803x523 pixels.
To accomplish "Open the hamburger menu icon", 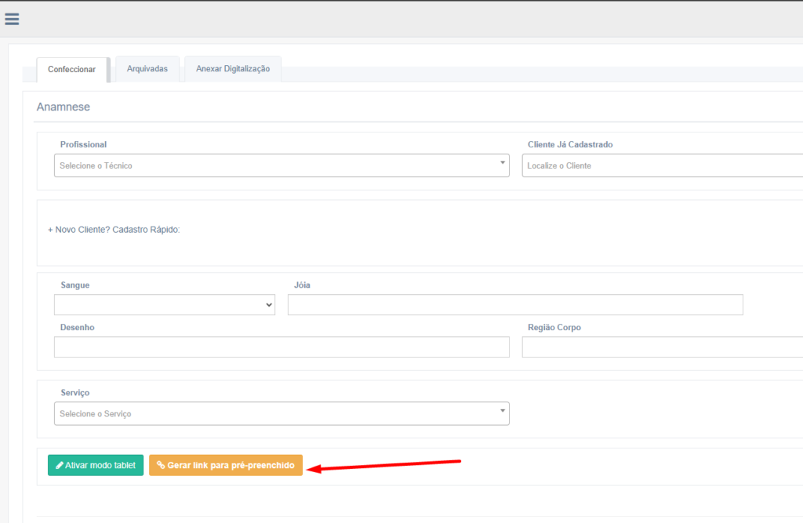I will tap(12, 20).
